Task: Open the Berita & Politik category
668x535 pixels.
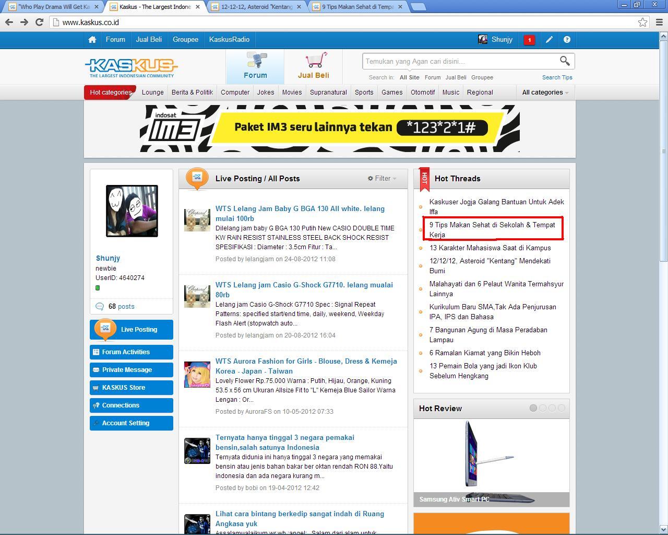Action: pyautogui.click(x=192, y=92)
